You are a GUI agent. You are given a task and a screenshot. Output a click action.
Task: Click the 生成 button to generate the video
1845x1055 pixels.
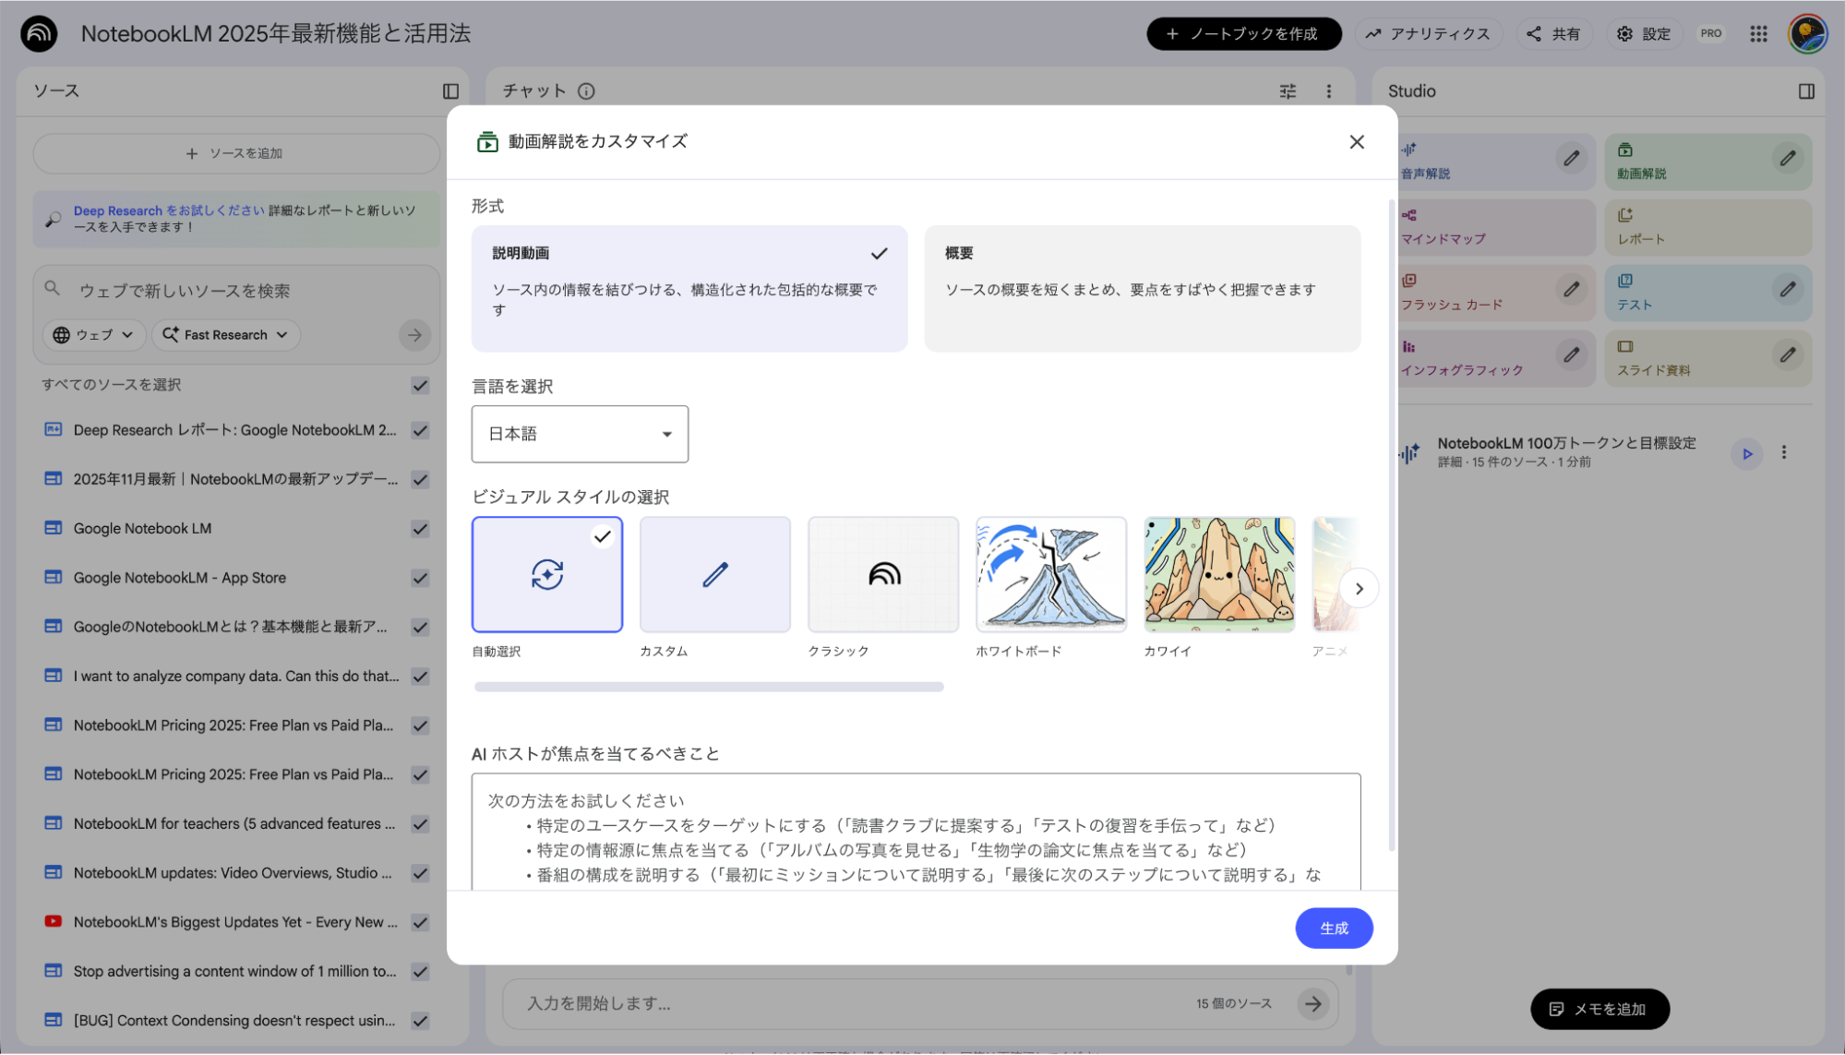1333,928
